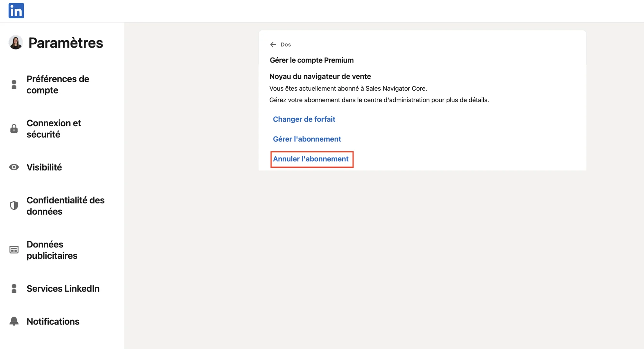
Task: Click the eye icon beside Visibilité
Action: pos(14,167)
